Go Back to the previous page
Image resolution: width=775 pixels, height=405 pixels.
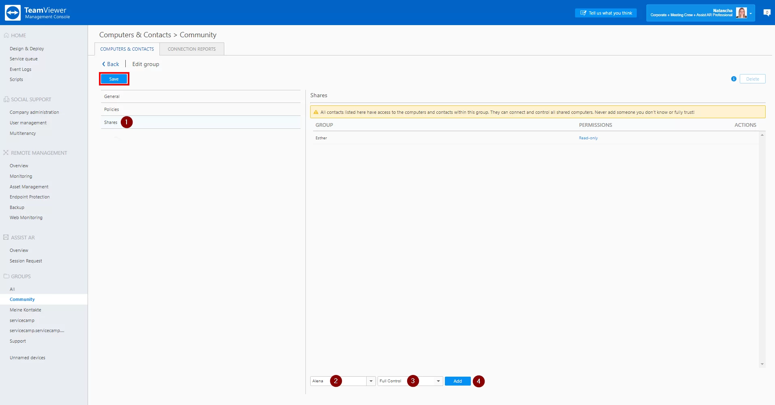110,64
